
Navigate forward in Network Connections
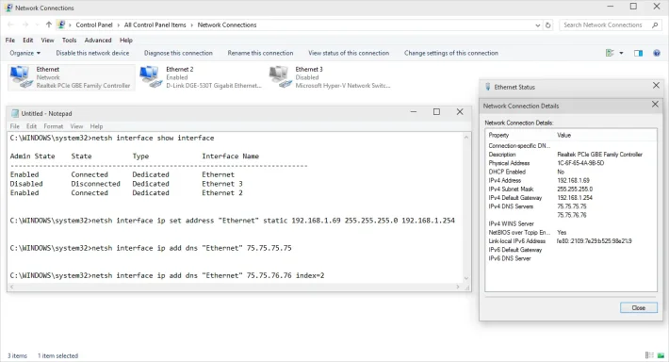coord(25,25)
